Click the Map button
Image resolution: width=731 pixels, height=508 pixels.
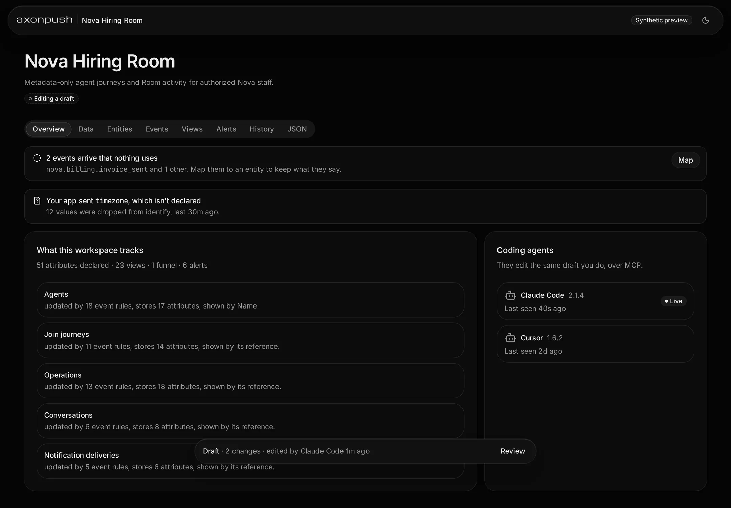[x=686, y=160]
